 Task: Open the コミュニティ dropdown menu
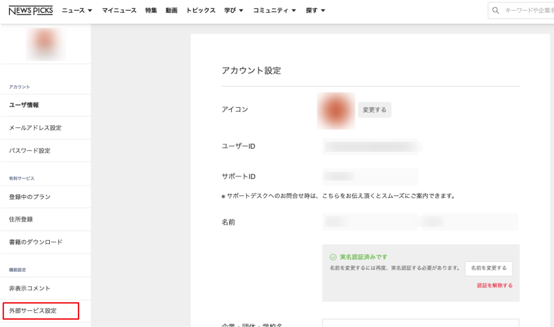(274, 10)
